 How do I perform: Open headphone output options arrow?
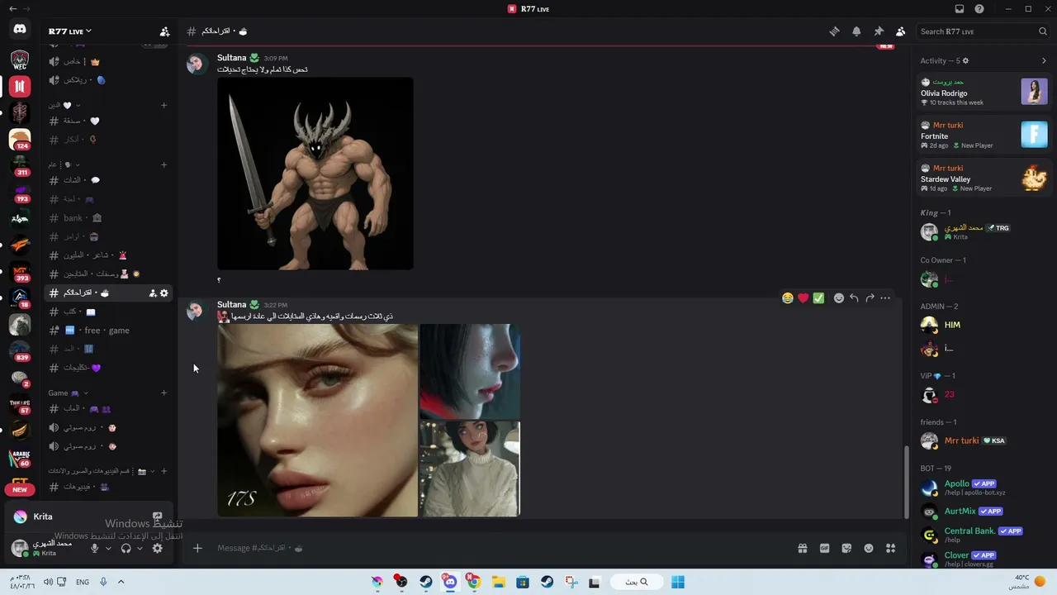[139, 548]
